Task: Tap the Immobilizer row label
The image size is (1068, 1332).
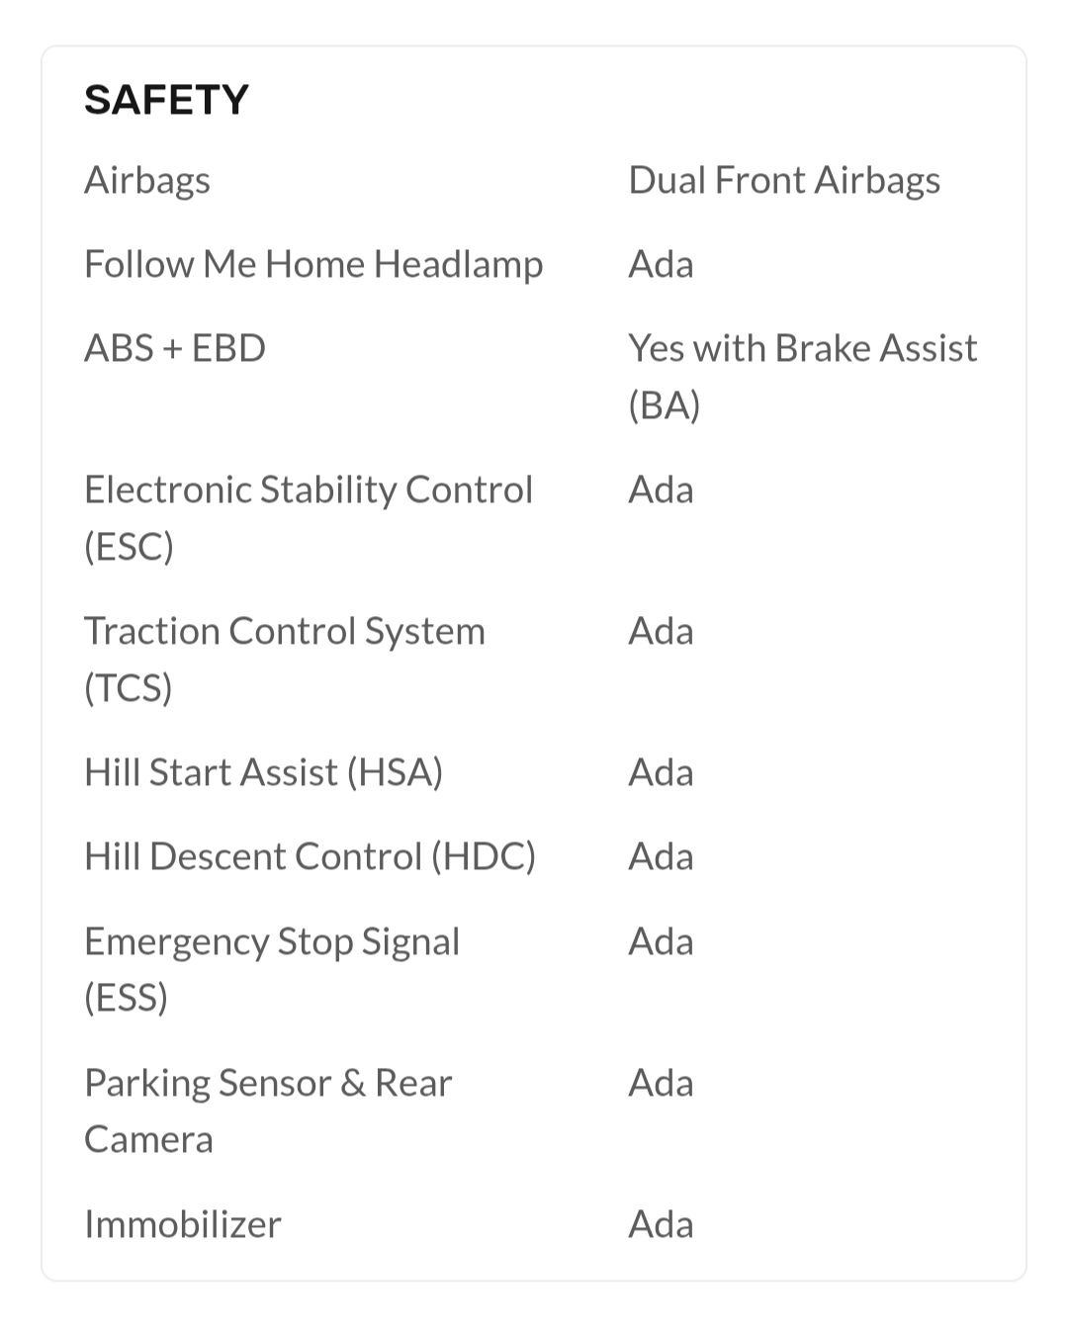Action: click(x=183, y=1224)
